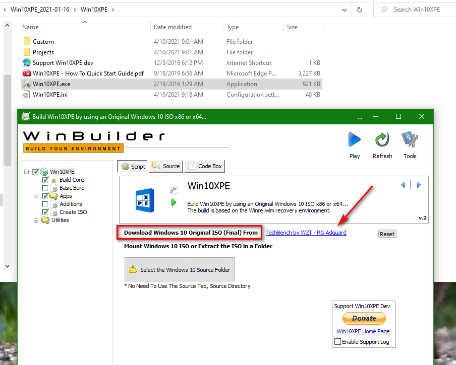Uncheck the Apps checkbox
This screenshot has width=456, height=365.
[x=45, y=196]
